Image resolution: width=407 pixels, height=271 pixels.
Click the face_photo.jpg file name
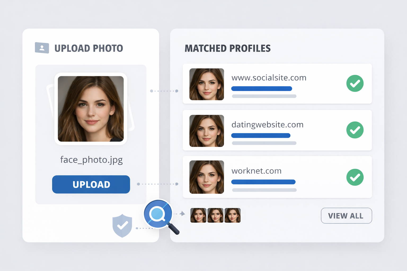pos(91,160)
